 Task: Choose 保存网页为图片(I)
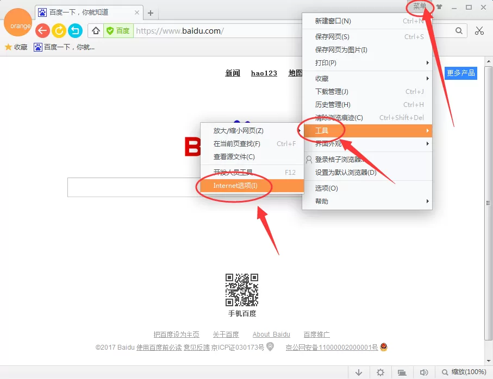367,49
